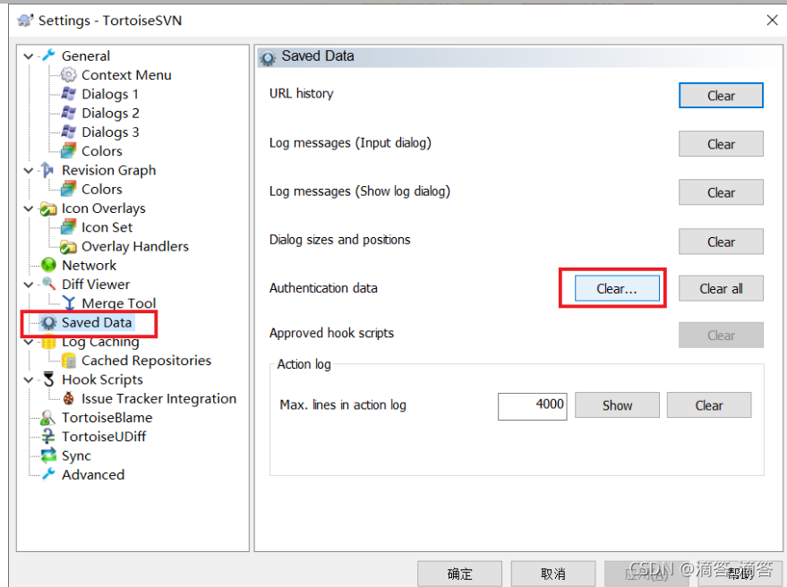
Task: Click the Diff Viewer magnifier icon
Action: click(48, 284)
